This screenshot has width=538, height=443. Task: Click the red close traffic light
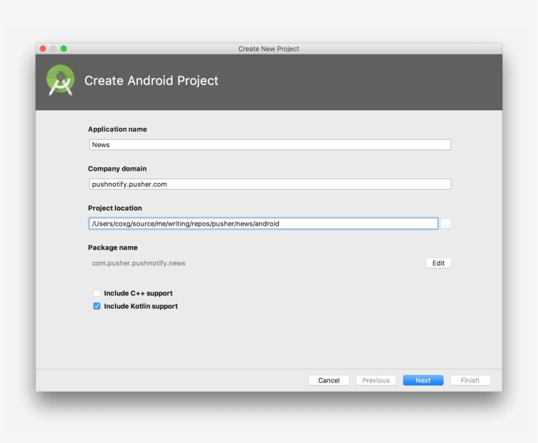(x=43, y=48)
